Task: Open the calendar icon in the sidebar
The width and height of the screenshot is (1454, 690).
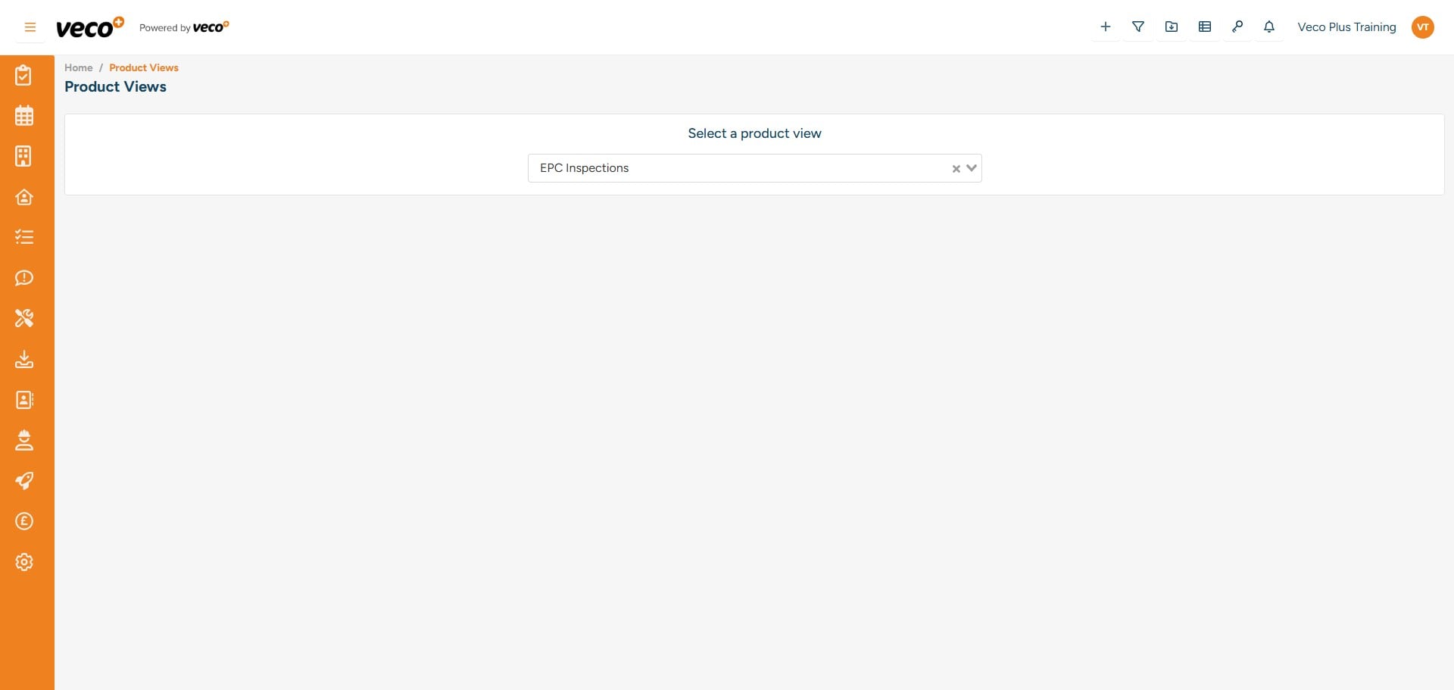Action: click(x=23, y=115)
